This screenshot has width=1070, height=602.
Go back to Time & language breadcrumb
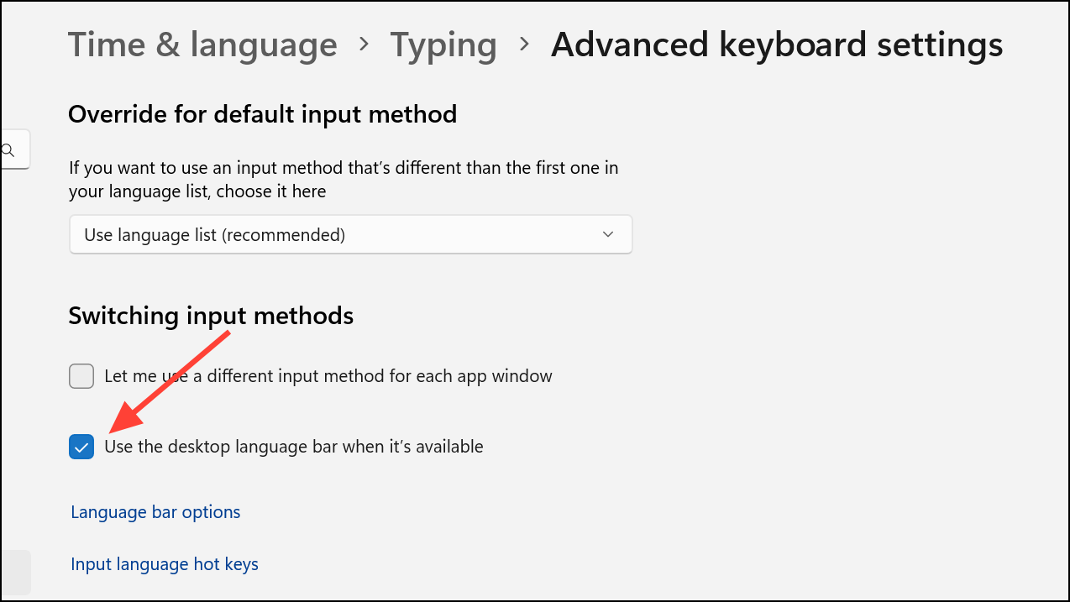pos(202,44)
